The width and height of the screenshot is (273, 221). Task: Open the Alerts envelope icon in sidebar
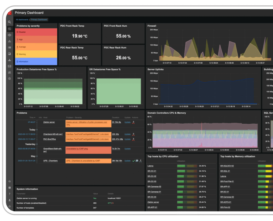(9, 66)
